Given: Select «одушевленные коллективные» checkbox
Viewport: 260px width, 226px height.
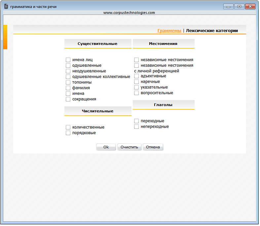Looking at the screenshot, I should click(68, 77).
